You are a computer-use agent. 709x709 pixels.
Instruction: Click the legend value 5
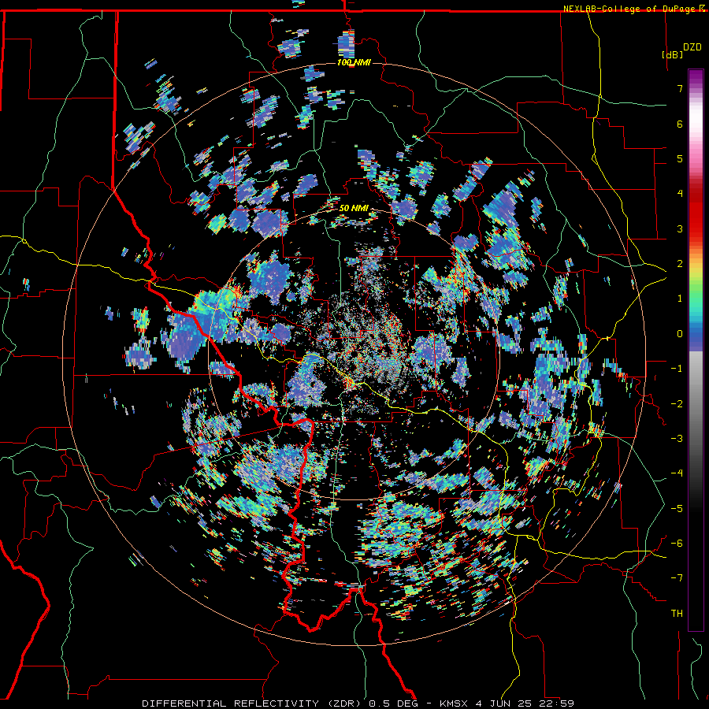pos(680,158)
